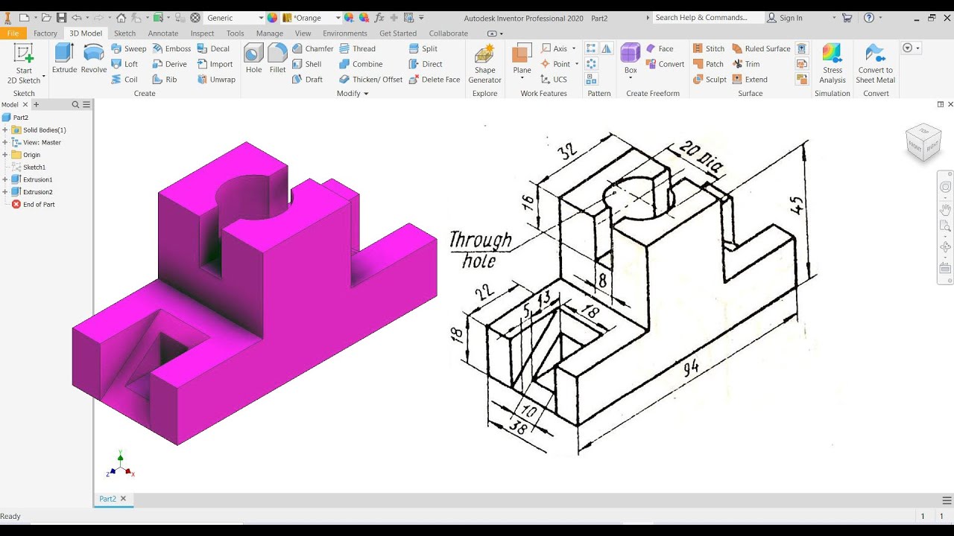Click the Sign In button
The width and height of the screenshot is (954, 536).
coord(786,17)
